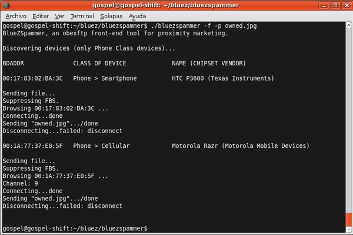Click the scrollbar up arrow
The image size is (353, 235).
click(x=349, y=25)
